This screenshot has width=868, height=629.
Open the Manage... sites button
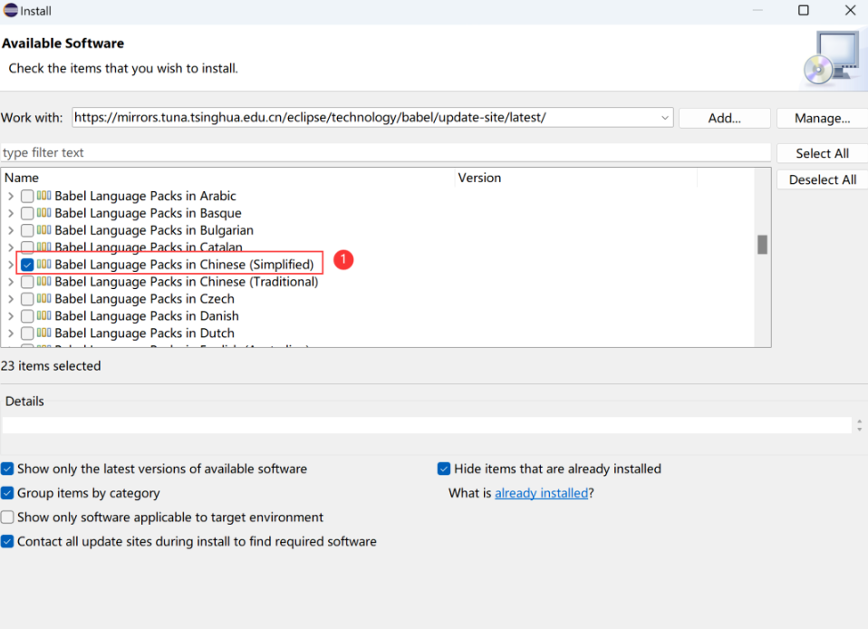coord(822,118)
